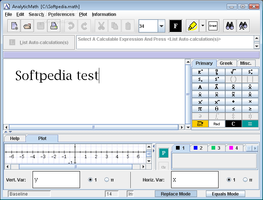Insert double-dot x derivative

coord(217,94)
